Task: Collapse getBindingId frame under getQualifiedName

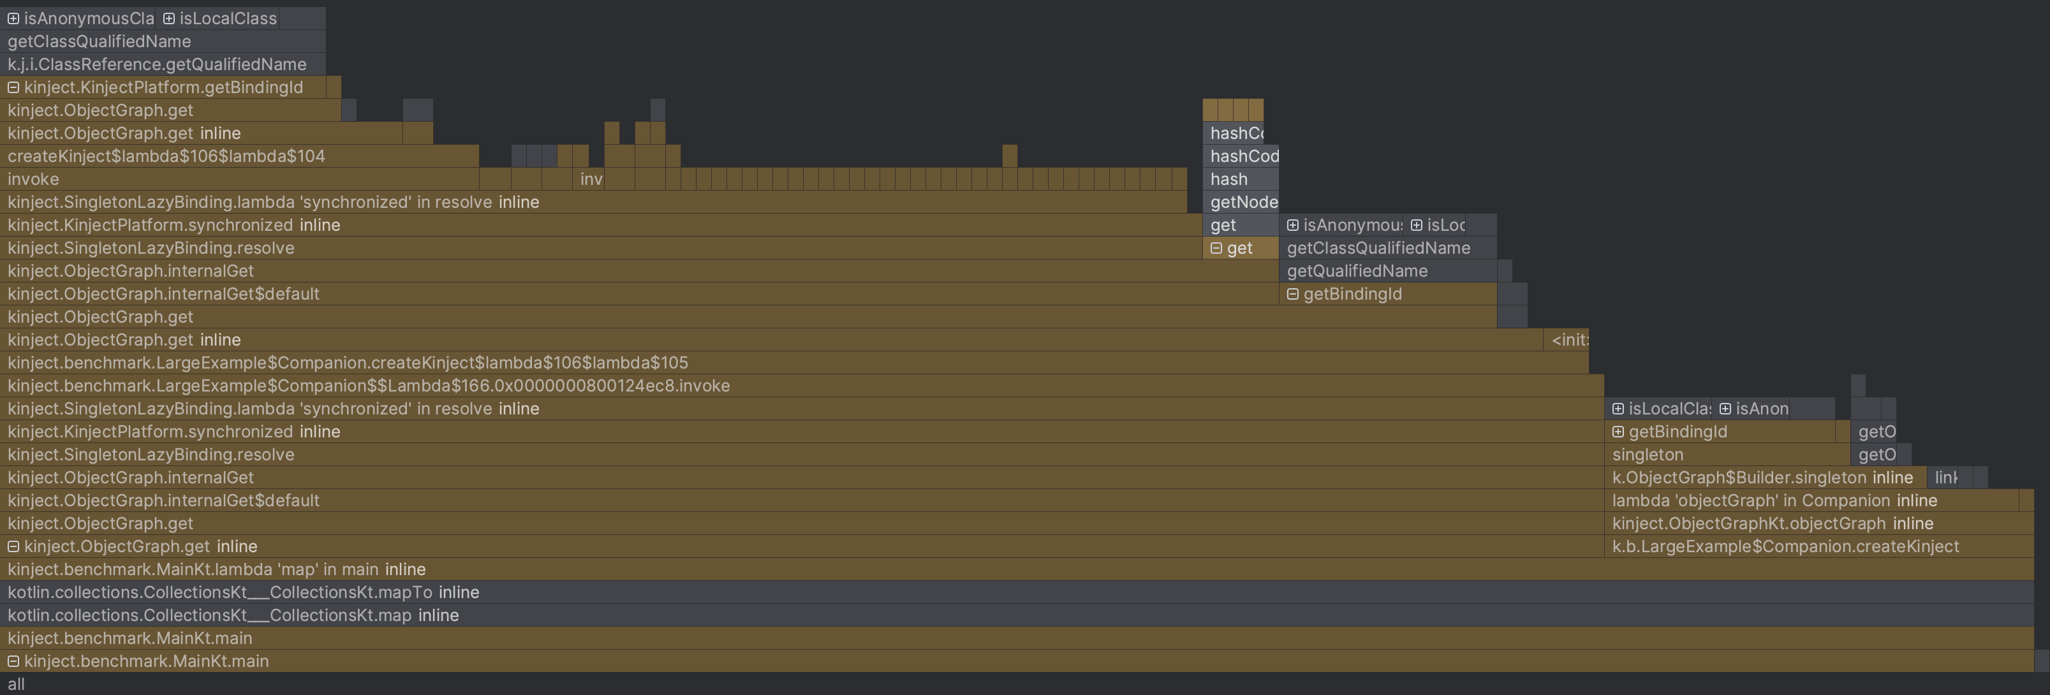Action: point(1292,294)
